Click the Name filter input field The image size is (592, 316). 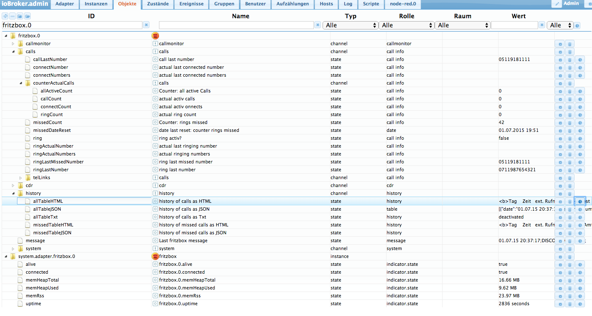236,25
